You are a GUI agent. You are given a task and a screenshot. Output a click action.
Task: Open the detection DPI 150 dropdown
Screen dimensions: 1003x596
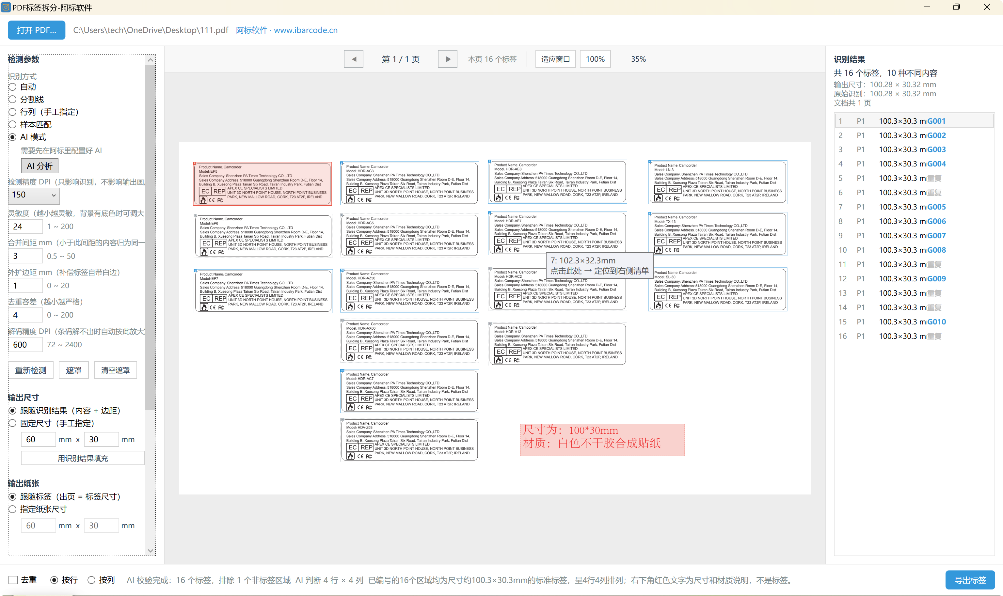click(x=34, y=195)
